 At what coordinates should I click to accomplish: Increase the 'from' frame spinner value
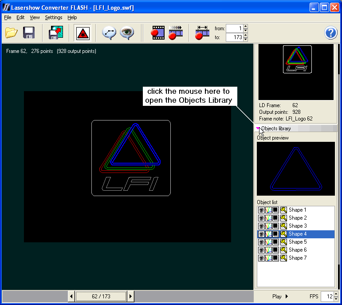pyautogui.click(x=246, y=26)
